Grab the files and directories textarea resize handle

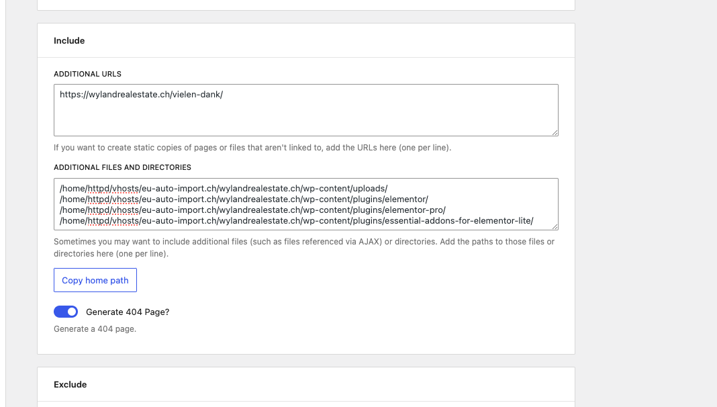click(x=555, y=226)
